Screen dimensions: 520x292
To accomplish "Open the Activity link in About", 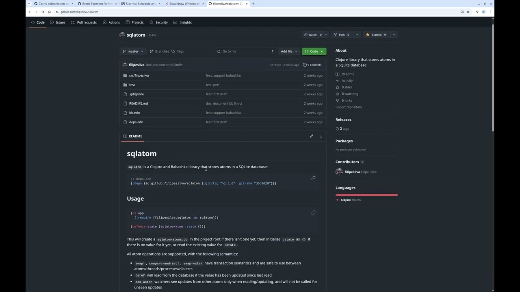I will click(344, 81).
